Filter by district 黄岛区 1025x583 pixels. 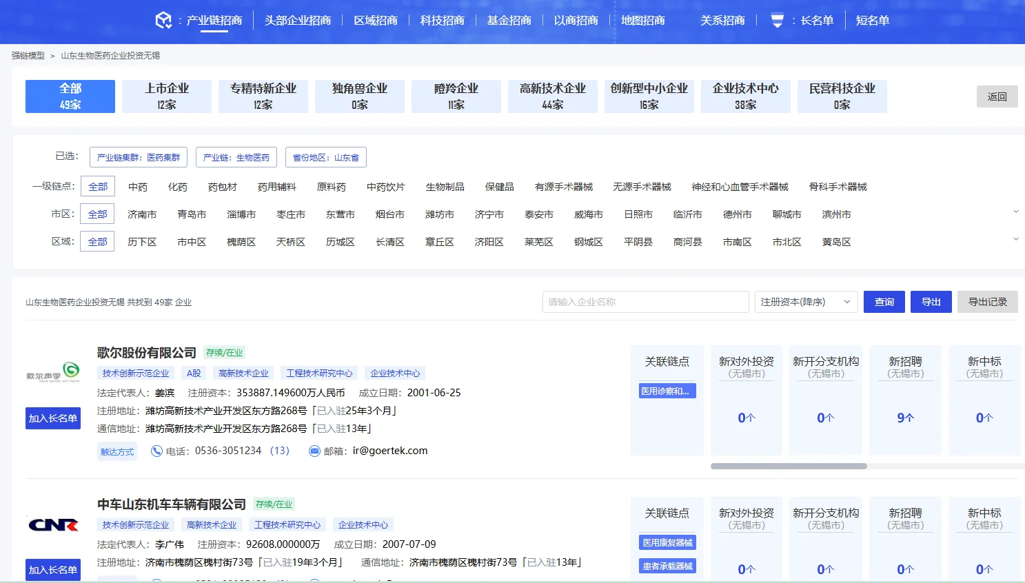click(837, 242)
